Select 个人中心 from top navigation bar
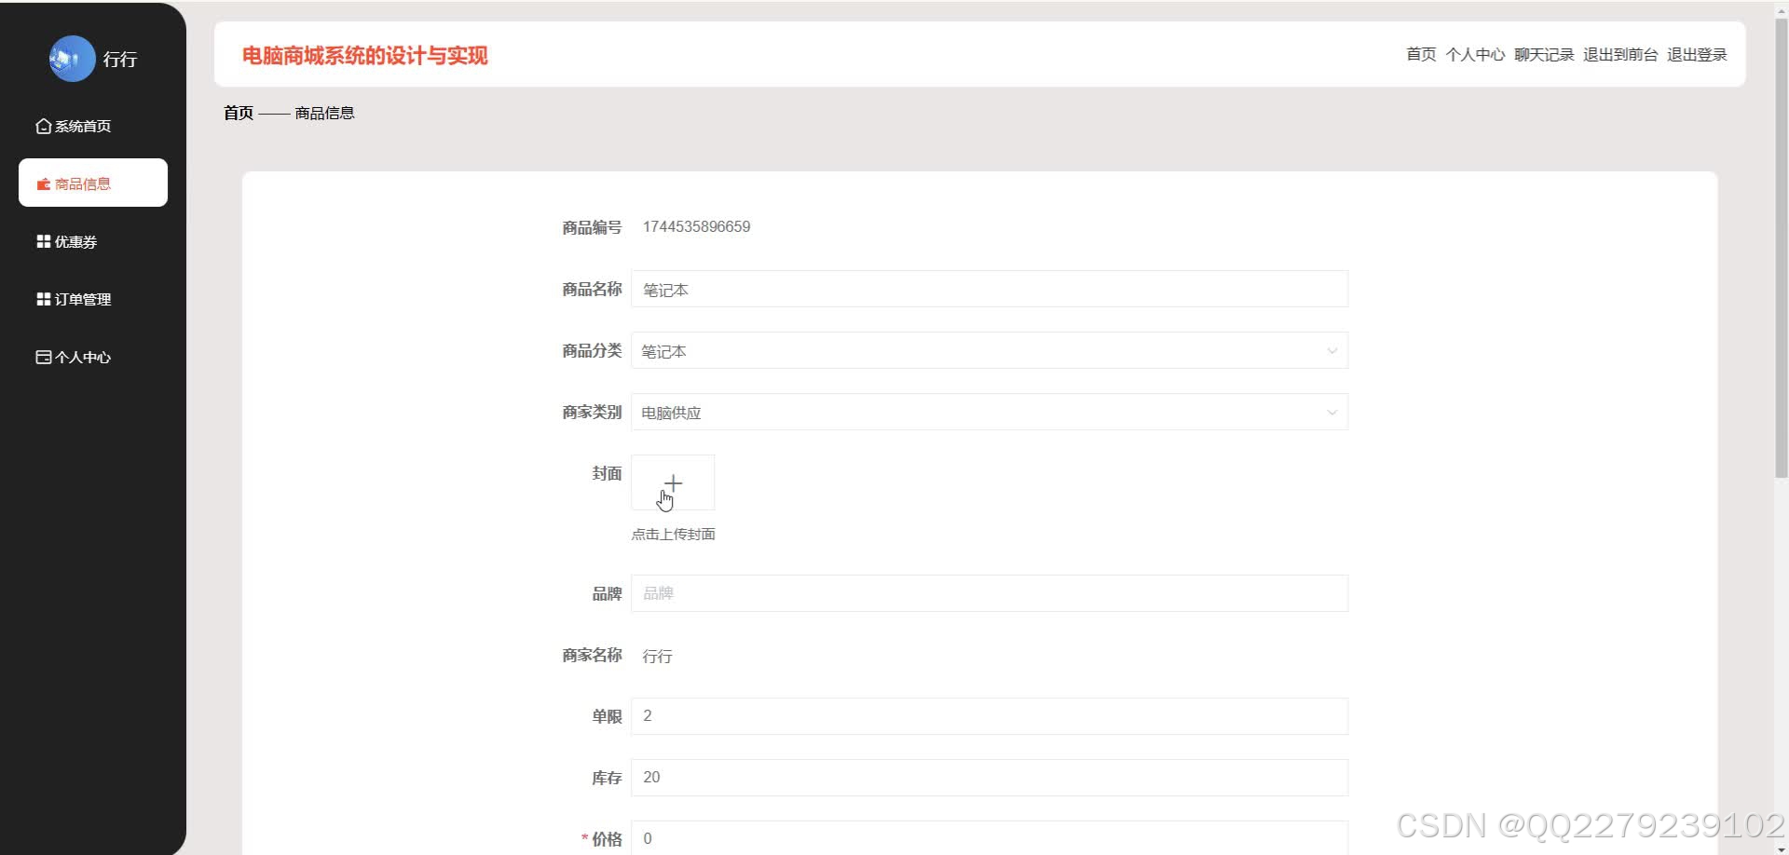This screenshot has height=855, width=1789. pos(1476,54)
